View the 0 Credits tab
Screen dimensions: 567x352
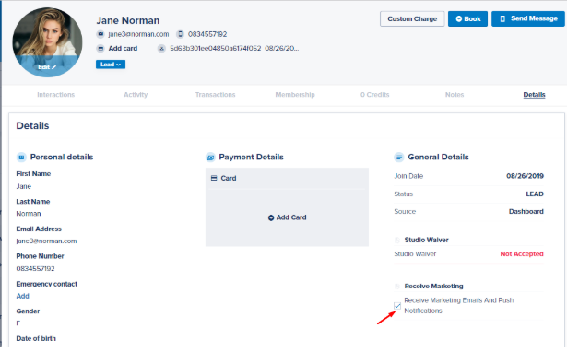(374, 95)
